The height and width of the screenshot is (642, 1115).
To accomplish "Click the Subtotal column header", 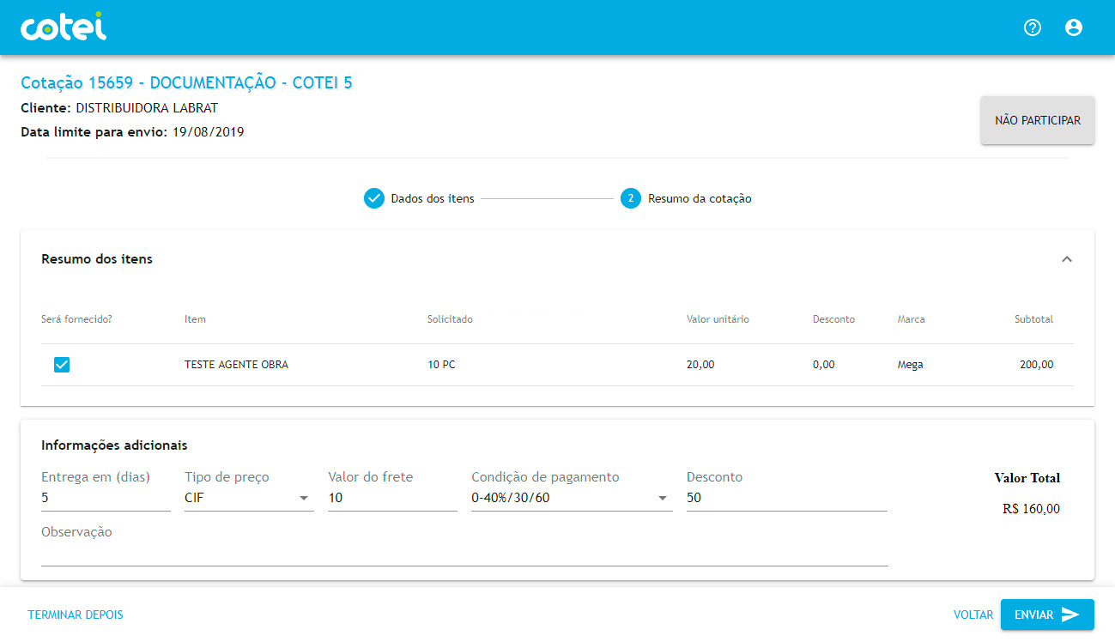I will (1033, 319).
